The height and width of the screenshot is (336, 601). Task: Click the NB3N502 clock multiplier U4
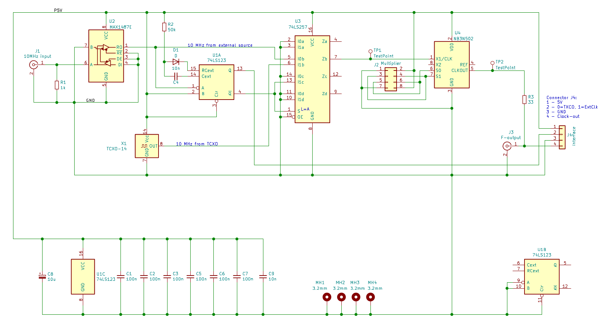point(451,65)
